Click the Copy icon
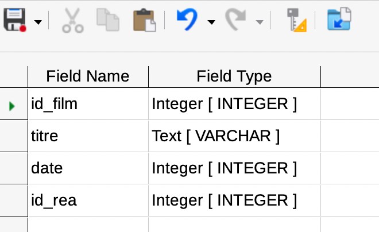The height and width of the screenshot is (232, 379). click(x=108, y=20)
